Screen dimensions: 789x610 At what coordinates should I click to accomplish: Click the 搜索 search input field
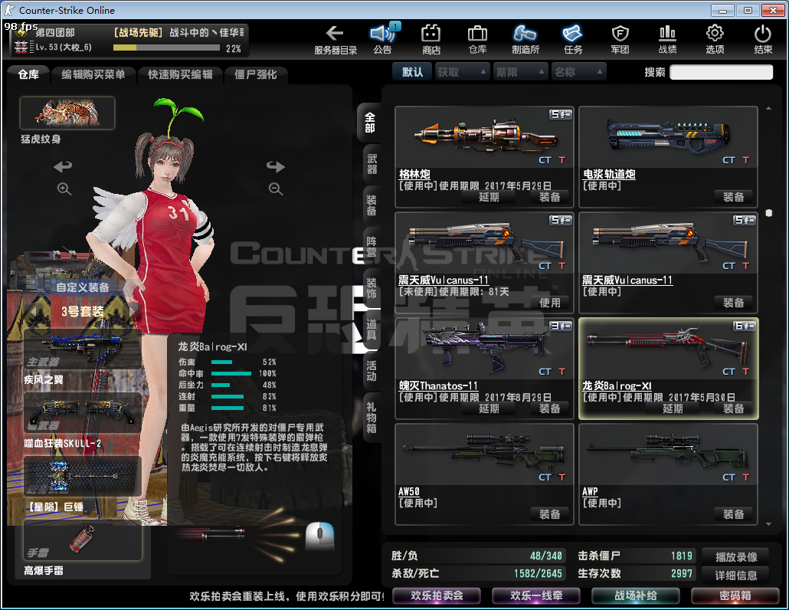pyautogui.click(x=721, y=73)
